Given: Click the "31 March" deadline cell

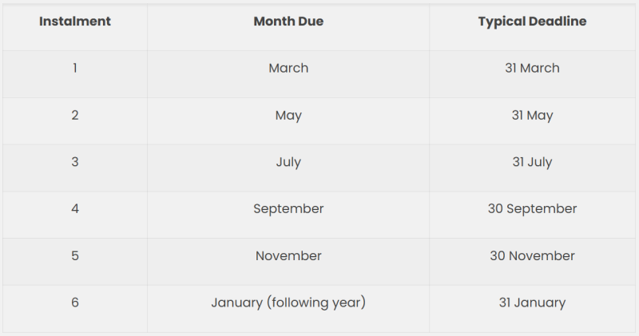Looking at the screenshot, I should tap(532, 68).
